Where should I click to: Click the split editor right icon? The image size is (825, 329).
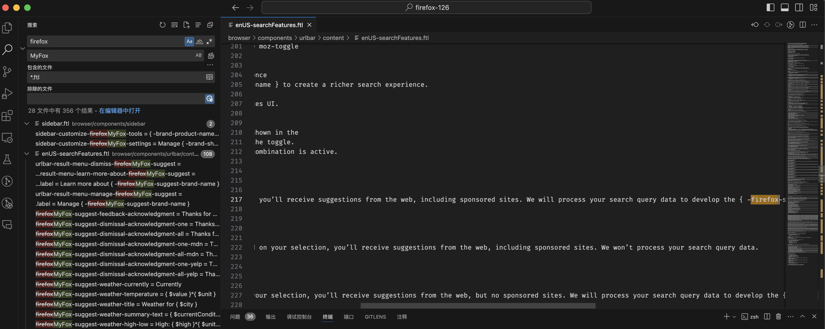(x=803, y=25)
